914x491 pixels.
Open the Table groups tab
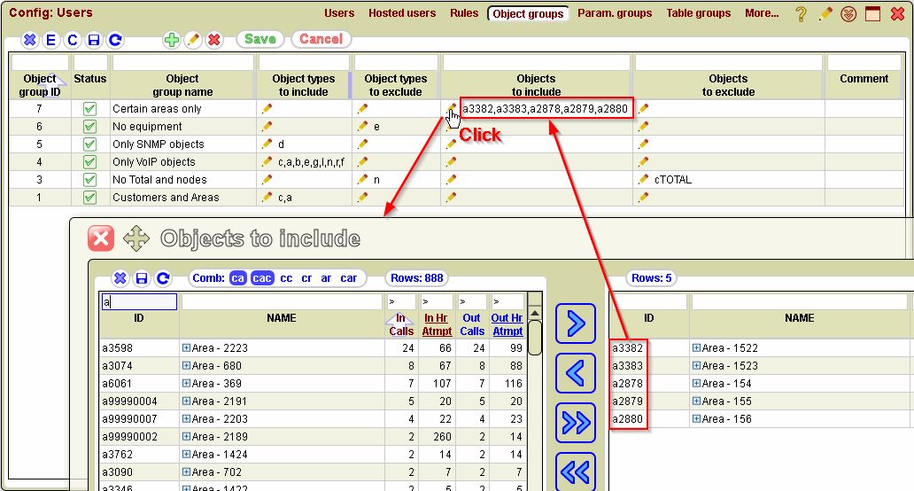click(698, 12)
